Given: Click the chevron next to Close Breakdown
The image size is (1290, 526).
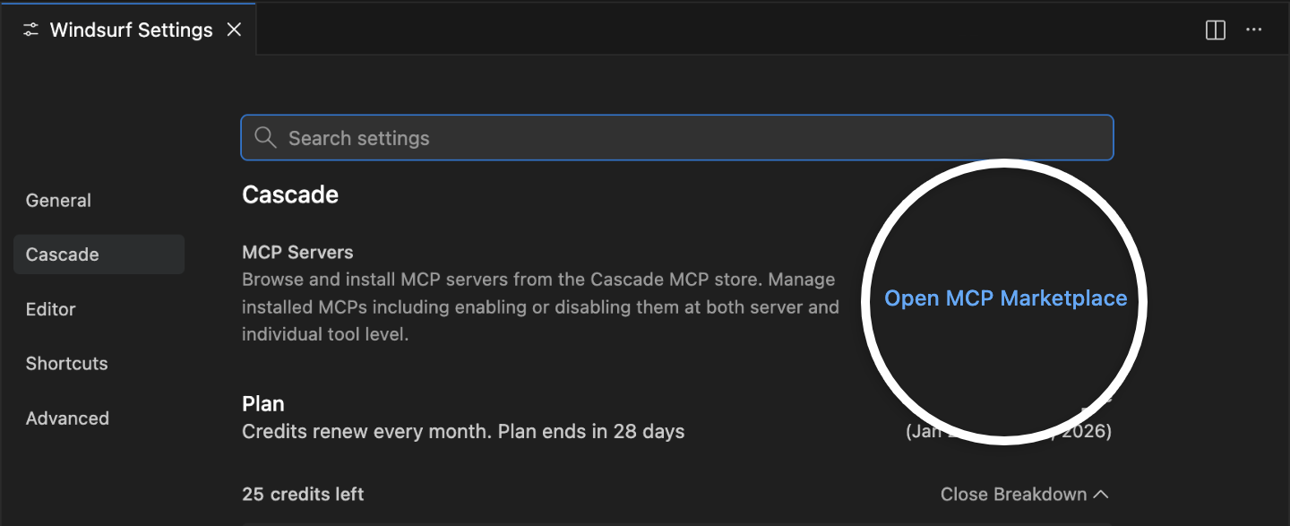Looking at the screenshot, I should 1101,493.
